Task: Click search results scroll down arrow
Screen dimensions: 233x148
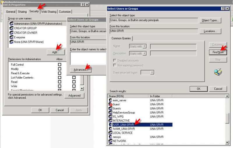Action: coord(227,142)
